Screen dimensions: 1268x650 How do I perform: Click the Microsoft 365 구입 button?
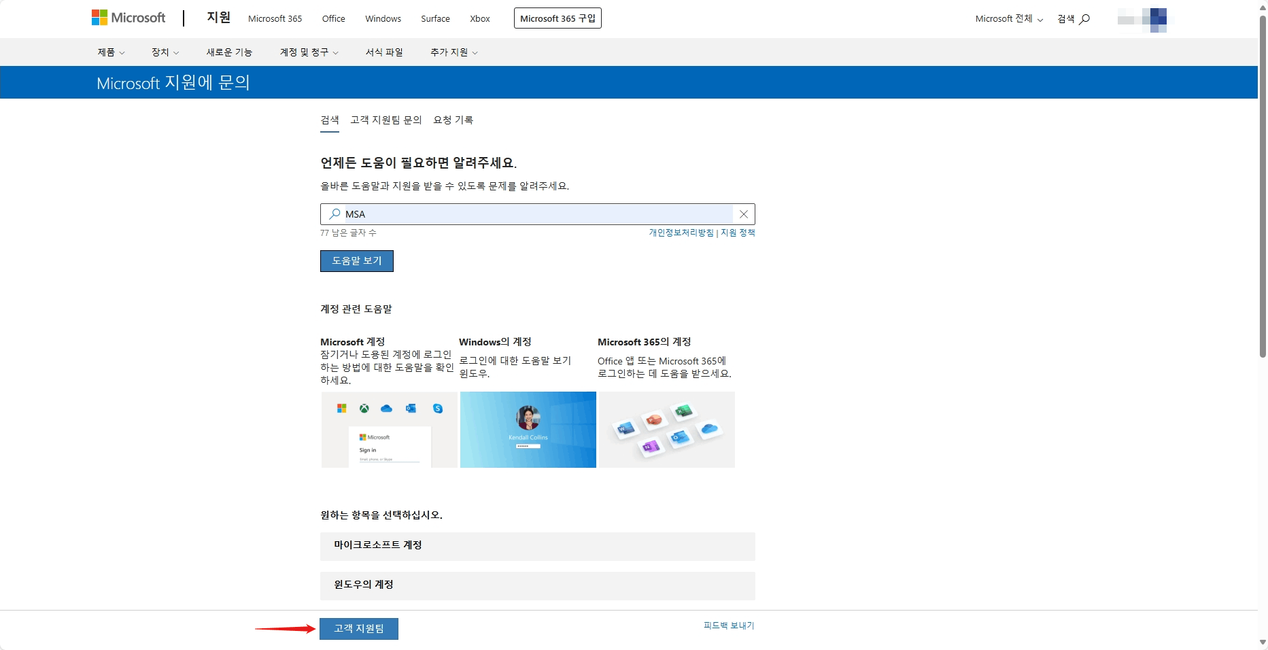click(x=558, y=18)
